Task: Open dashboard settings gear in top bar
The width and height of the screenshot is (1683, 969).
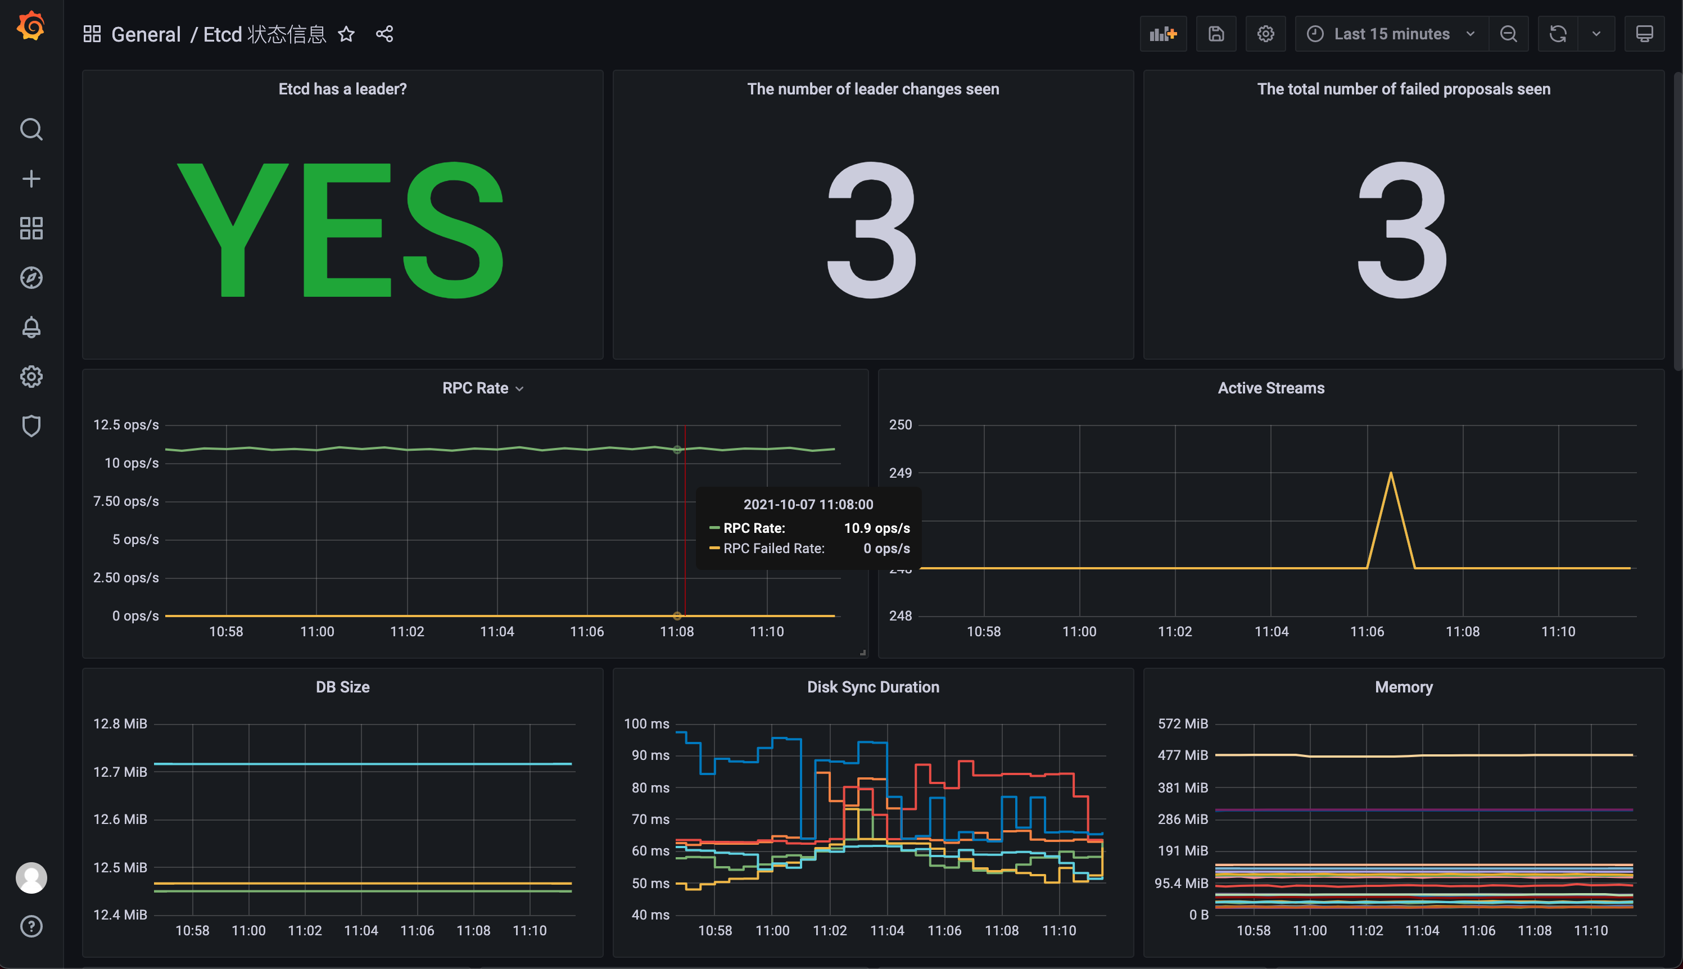Action: [1266, 34]
